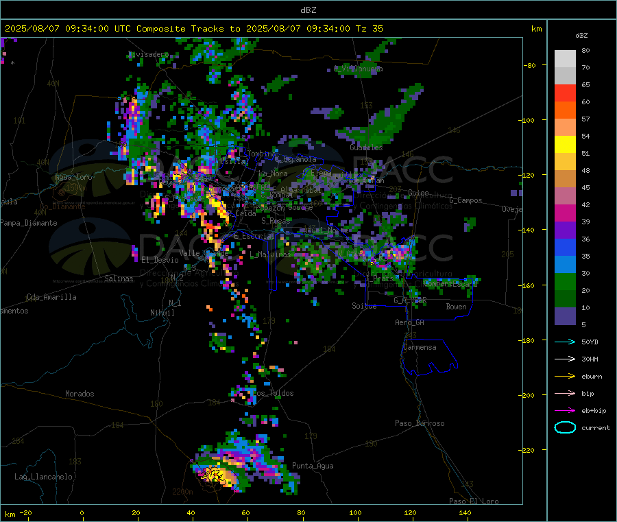Click the Guadales place label
Viewport: 617px width, 522px height.
point(366,147)
